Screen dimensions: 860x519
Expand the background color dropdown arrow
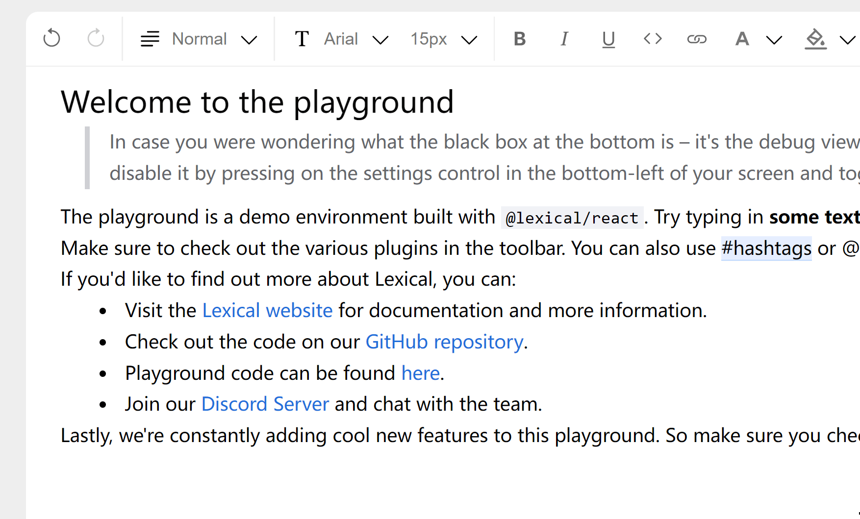pos(848,39)
